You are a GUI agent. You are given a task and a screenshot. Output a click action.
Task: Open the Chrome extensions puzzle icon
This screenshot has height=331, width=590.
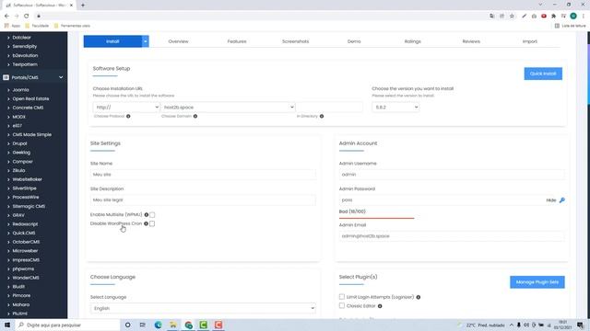pyautogui.click(x=553, y=17)
